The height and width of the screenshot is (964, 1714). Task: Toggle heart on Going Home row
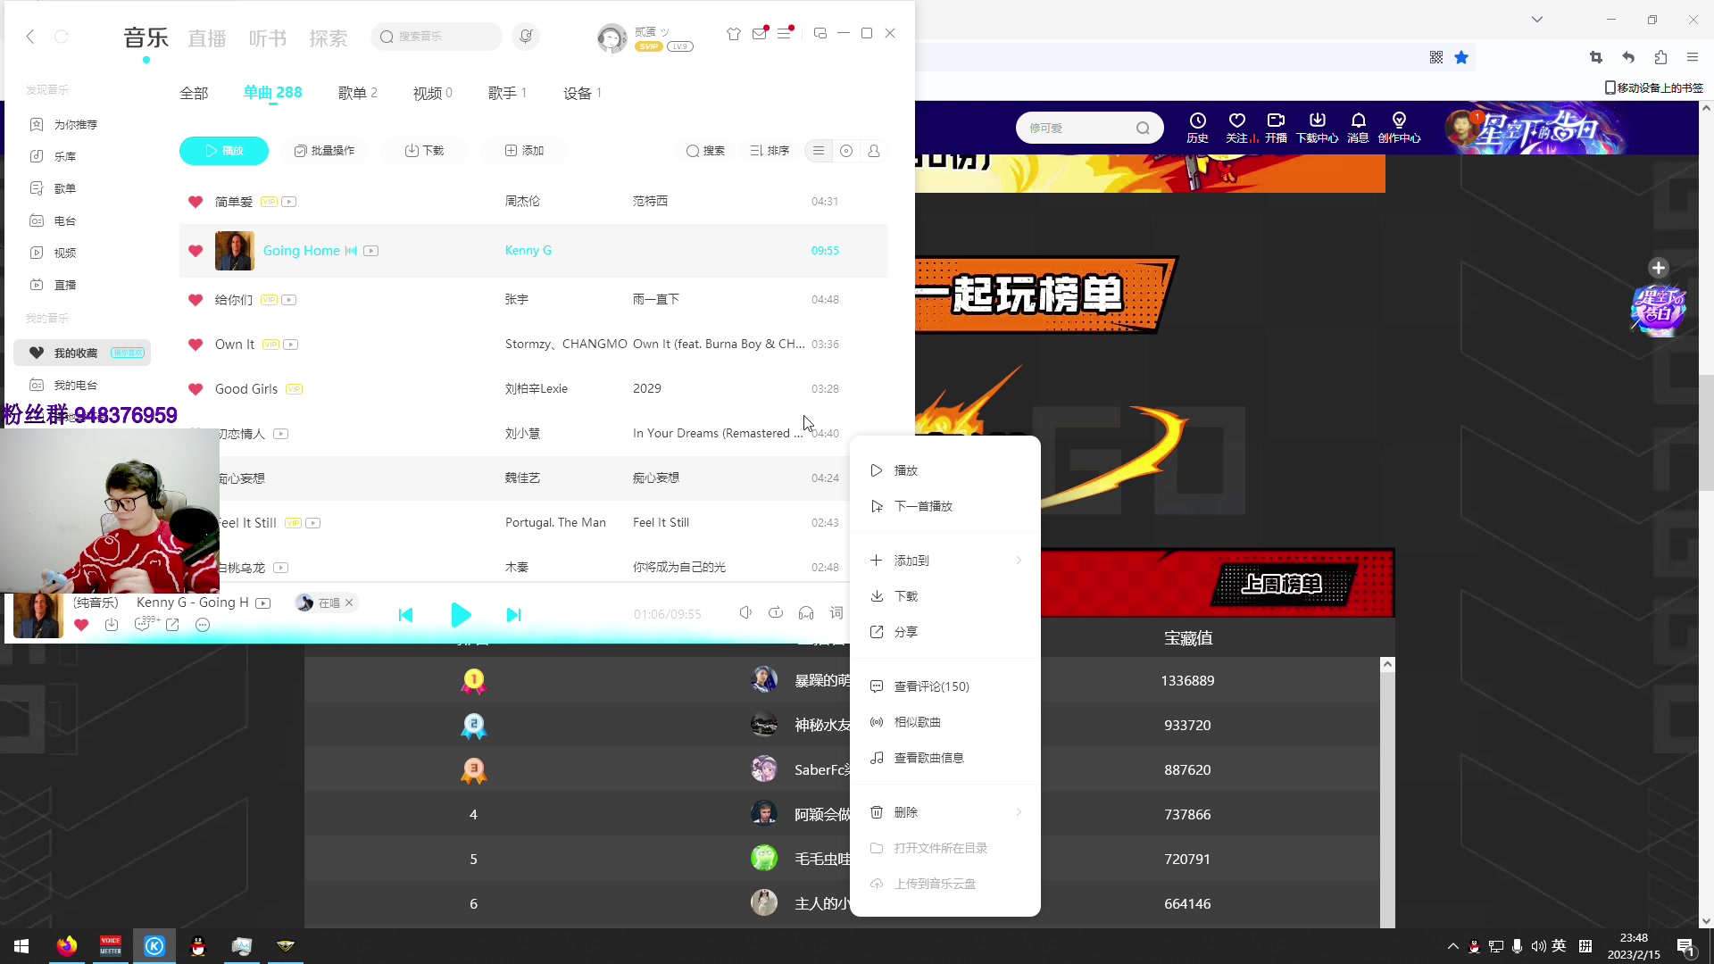click(196, 251)
